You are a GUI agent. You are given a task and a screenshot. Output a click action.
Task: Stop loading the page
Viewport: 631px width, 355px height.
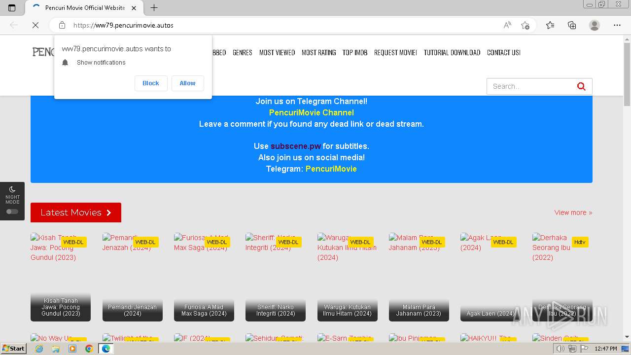coord(35,25)
